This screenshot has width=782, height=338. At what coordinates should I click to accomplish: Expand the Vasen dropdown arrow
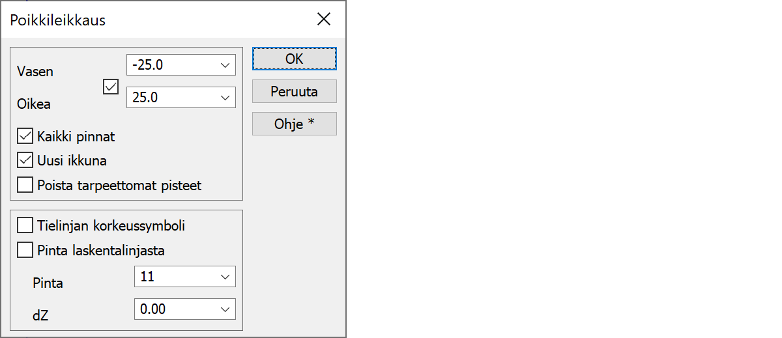(x=225, y=65)
